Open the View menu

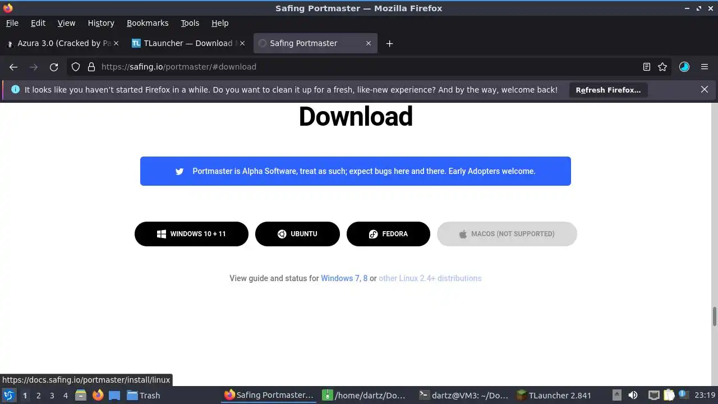point(66,23)
